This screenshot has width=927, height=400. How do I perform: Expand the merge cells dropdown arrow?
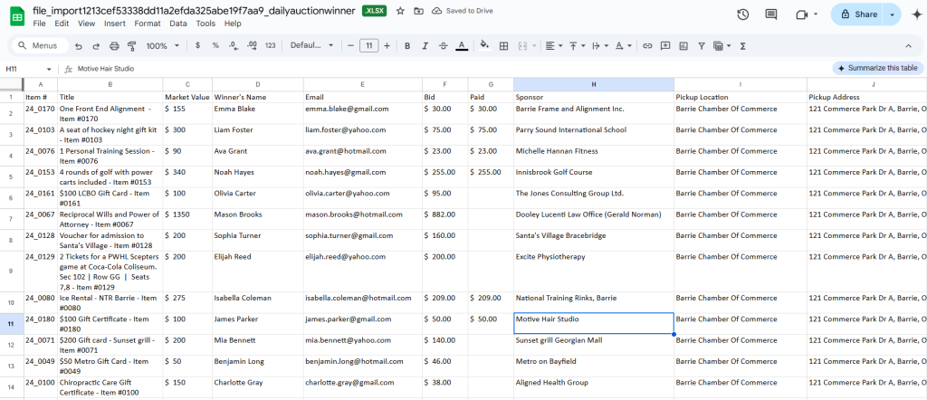pos(534,45)
